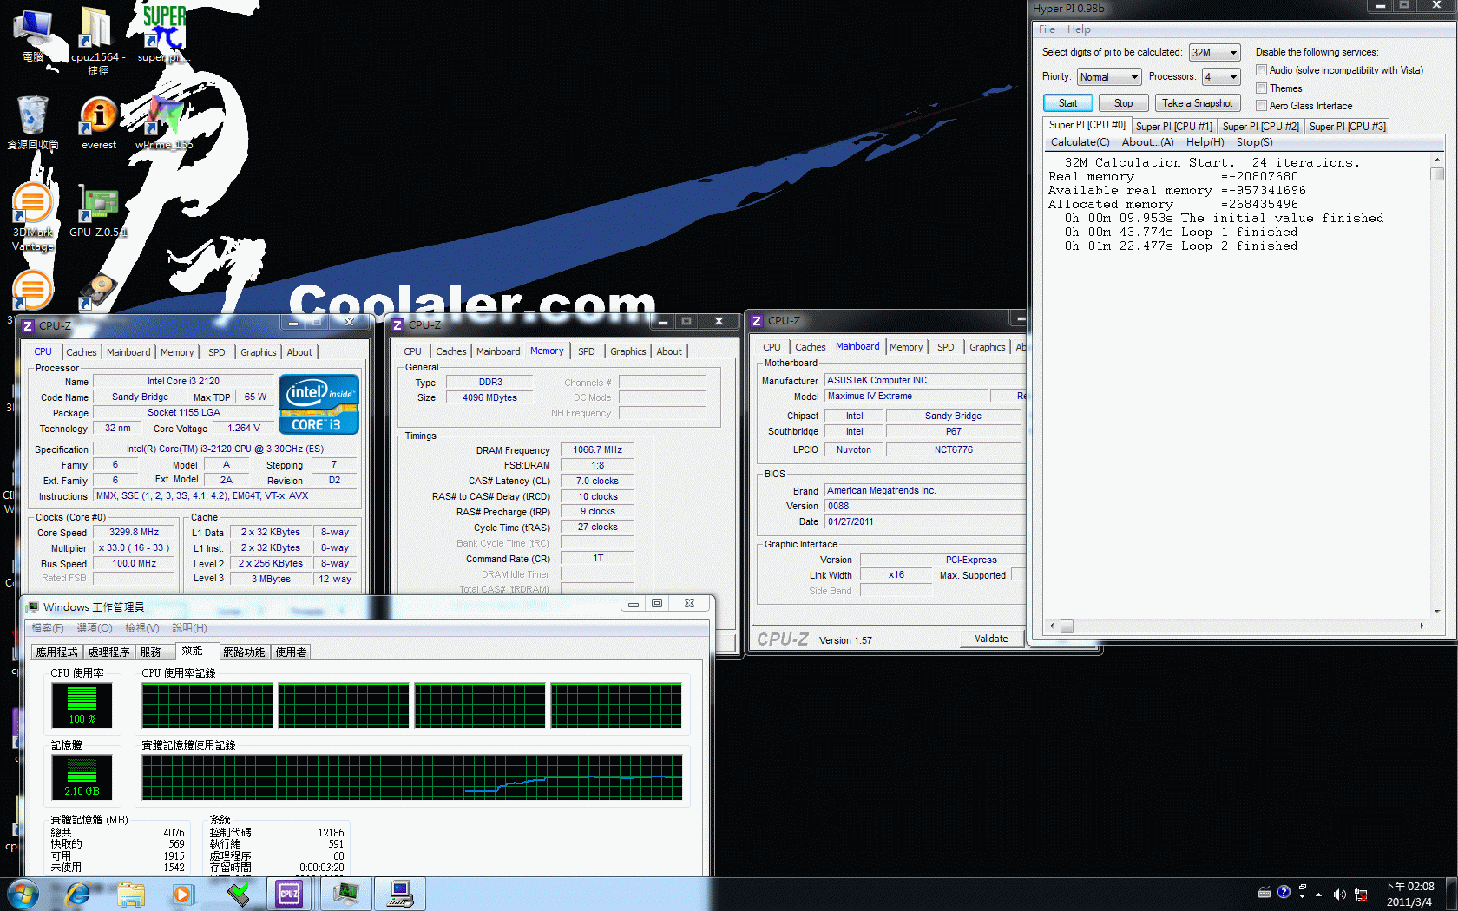Click the green checkmark taskbar icon

pos(239,894)
